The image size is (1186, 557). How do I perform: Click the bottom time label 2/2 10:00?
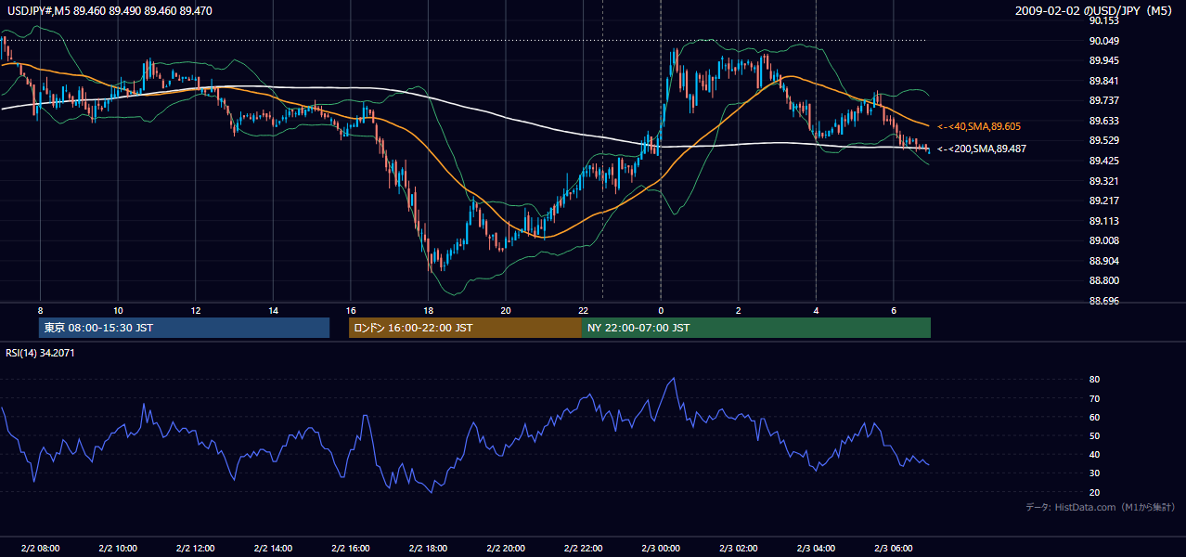pyautogui.click(x=118, y=548)
